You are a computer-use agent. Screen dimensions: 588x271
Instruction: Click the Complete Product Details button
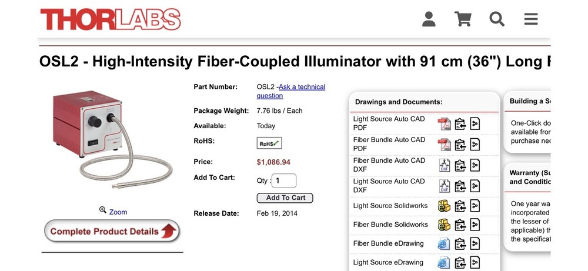[112, 231]
